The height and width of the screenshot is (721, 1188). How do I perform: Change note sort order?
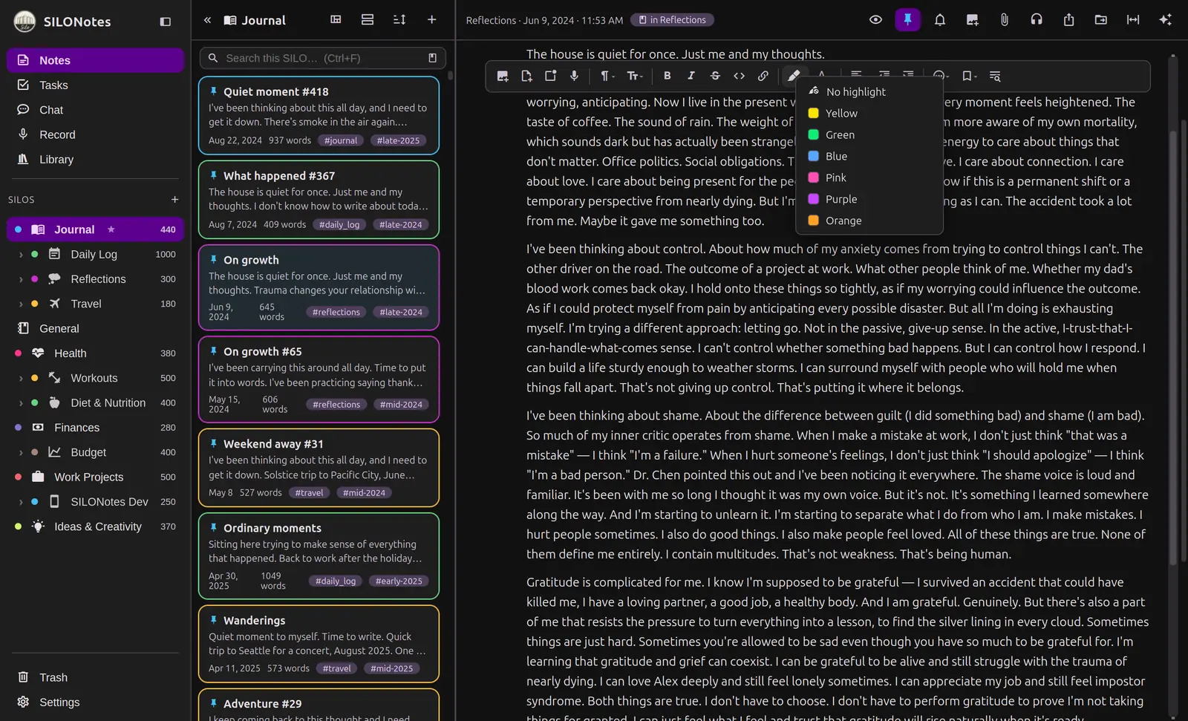(399, 20)
